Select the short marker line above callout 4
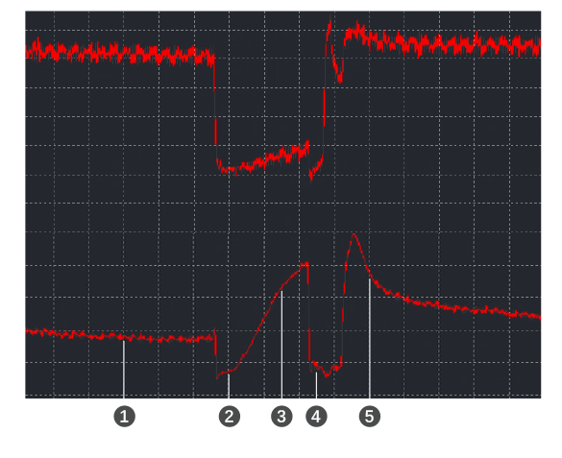The image size is (562, 458). click(x=316, y=385)
